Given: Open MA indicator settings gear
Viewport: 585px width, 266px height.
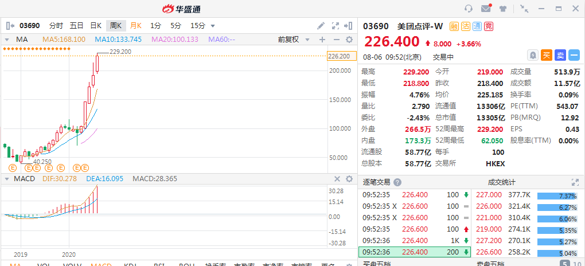Looking at the screenshot, I should click(x=349, y=40).
